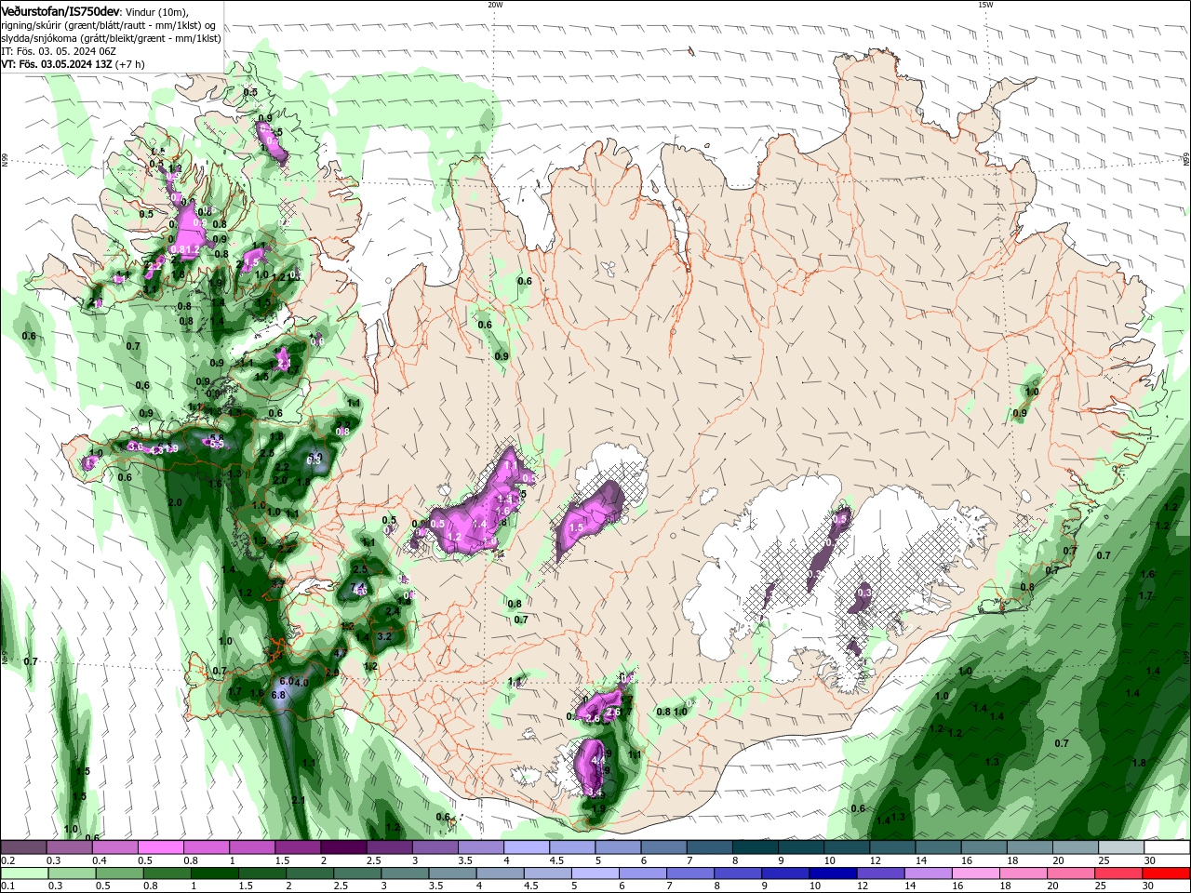Click the 20W longitude label
Viewport: 1191px width, 893px height.
(495, 5)
